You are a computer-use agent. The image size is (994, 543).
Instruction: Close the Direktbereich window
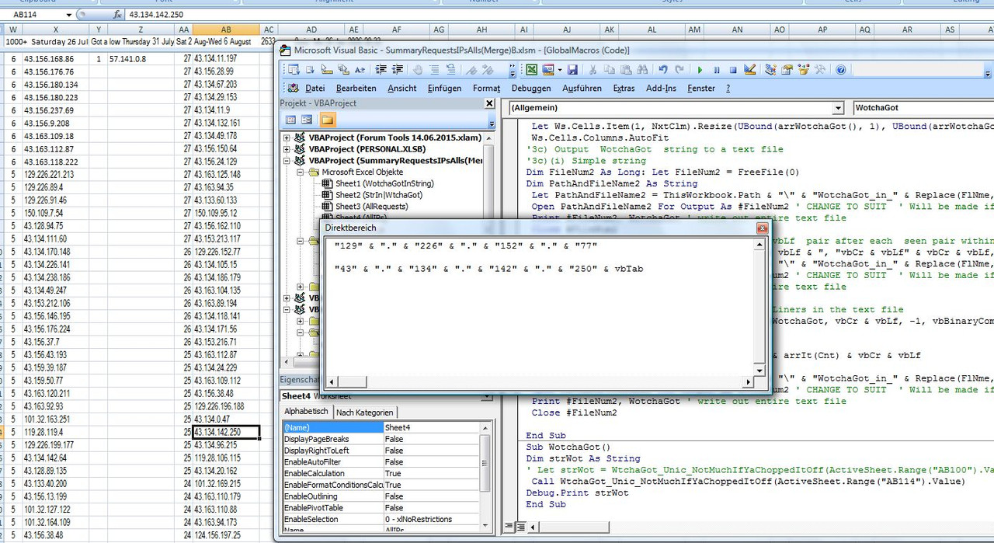762,228
